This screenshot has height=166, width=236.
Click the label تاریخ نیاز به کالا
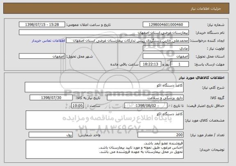point(88,98)
